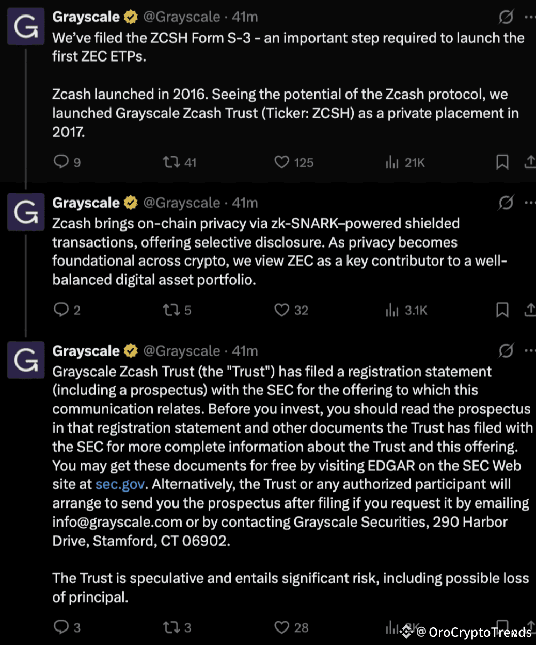The height and width of the screenshot is (645, 536).
Task: Click @Grayscale handle on second tweet
Action: pos(181,203)
